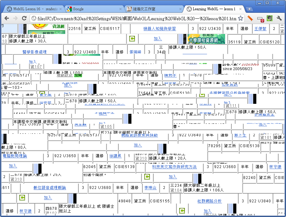Reload the current page
Screen dimensions: 286x217
(24, 18)
